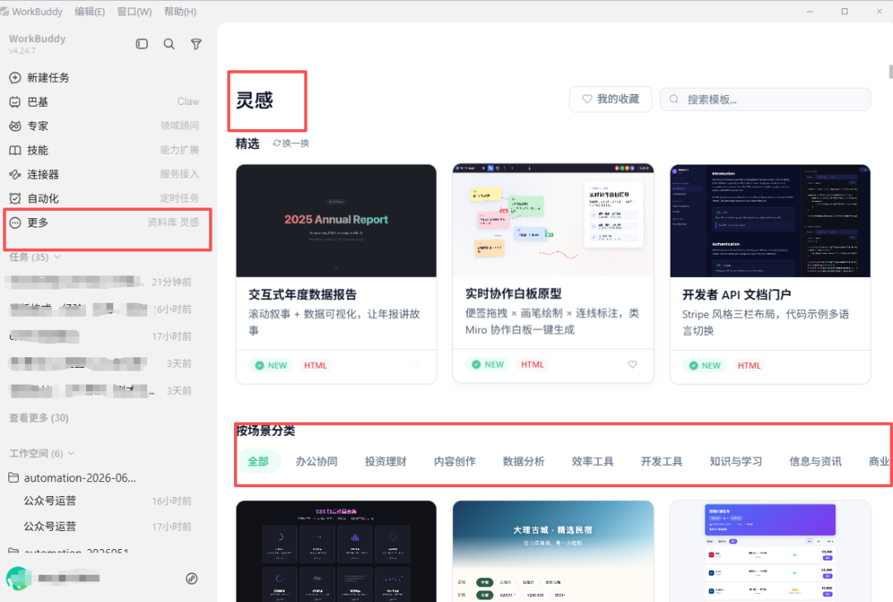The width and height of the screenshot is (893, 602).
Task: Open the 开发者 API 文档门户 thumbnail
Action: tap(770, 221)
